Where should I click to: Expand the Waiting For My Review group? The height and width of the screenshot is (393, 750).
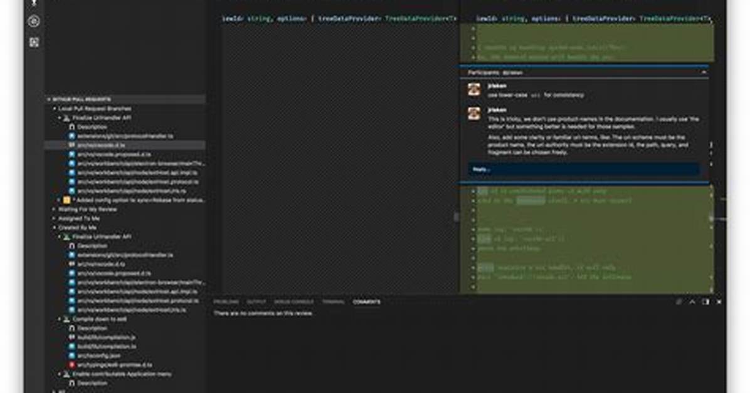(55, 209)
